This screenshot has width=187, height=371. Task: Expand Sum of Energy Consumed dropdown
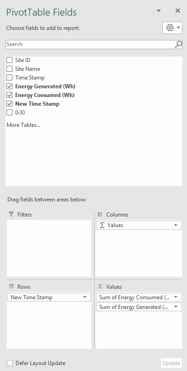tap(176, 297)
